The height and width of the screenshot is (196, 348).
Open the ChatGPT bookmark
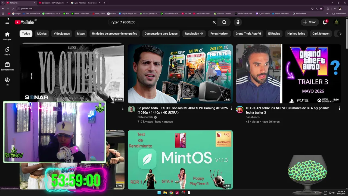[x=112, y=13]
